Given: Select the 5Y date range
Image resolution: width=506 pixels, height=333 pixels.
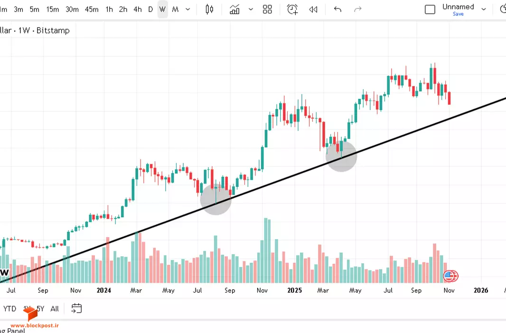Looking at the screenshot, I should [40, 309].
